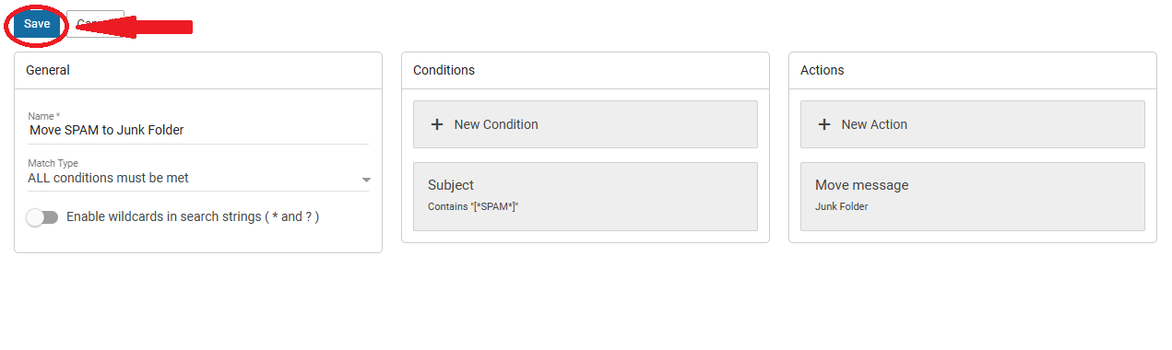Click the Conditions panel header
Viewport: 1172px width, 350px height.
[x=586, y=70]
